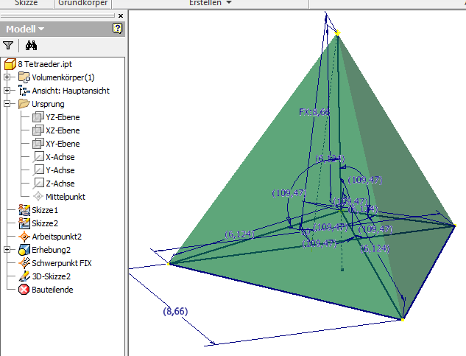Select the tetrahedron bottom-right vertex point

tap(403, 320)
